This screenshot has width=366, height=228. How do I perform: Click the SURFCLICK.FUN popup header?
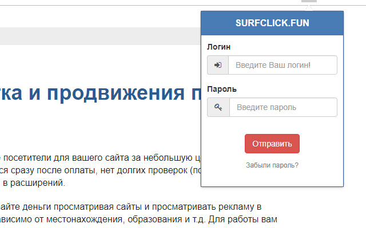[x=272, y=23]
